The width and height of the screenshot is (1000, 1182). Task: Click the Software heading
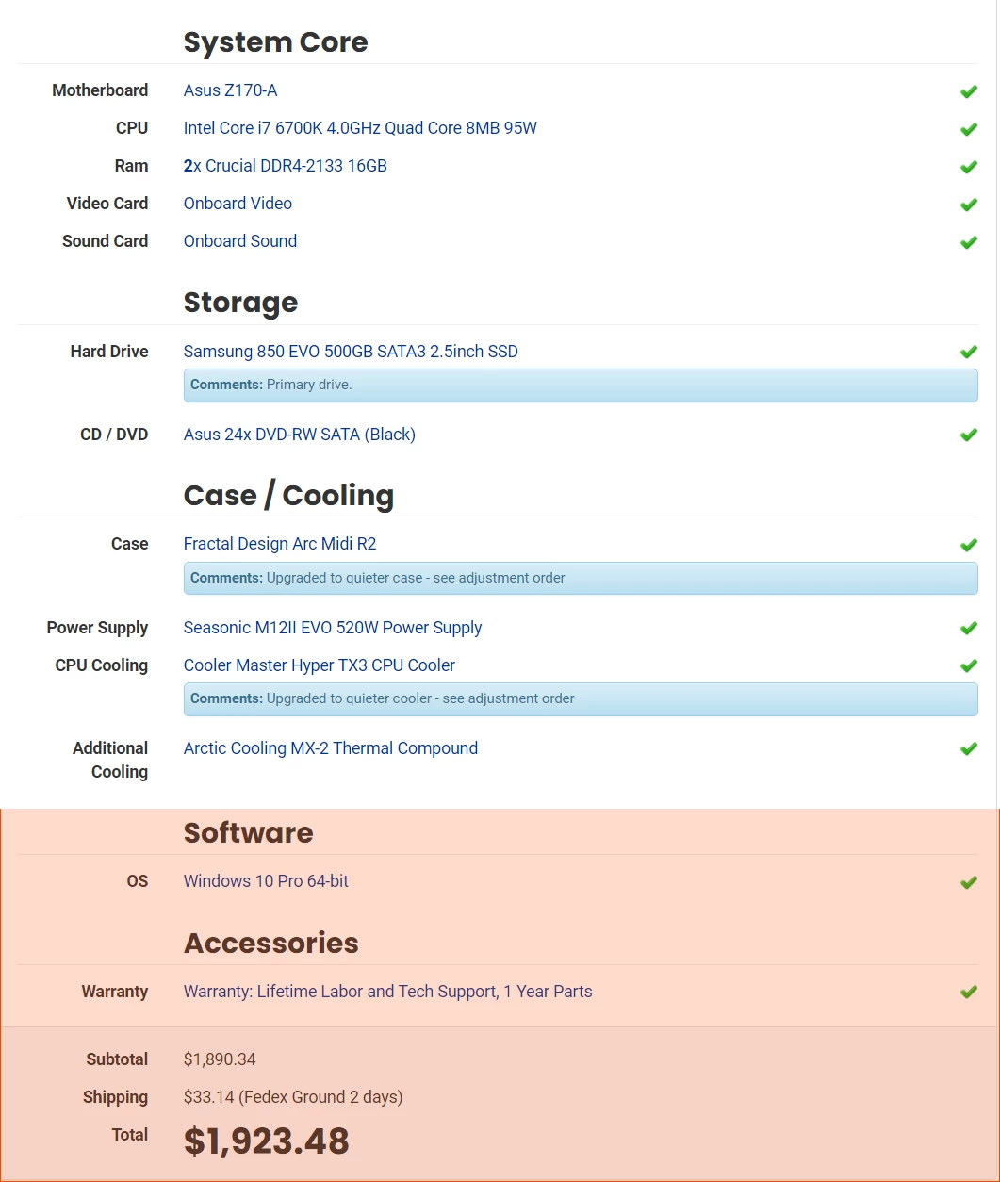248,833
